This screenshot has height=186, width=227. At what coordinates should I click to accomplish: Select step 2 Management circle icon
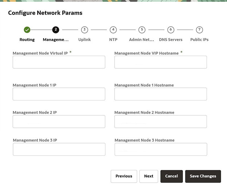pos(56,30)
